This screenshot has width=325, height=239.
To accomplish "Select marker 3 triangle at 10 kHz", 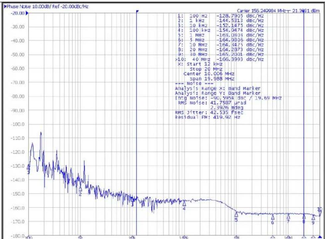I will coord(132,199).
